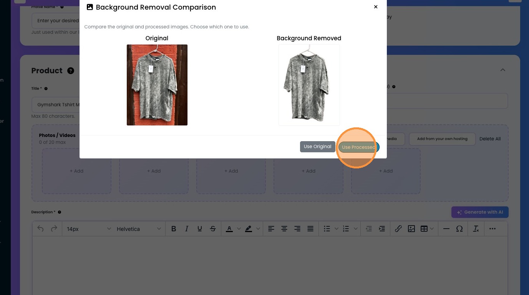Viewport: 529px width, 295px height.
Task: Click the 'Compare the original and processed images' text
Action: tap(167, 27)
